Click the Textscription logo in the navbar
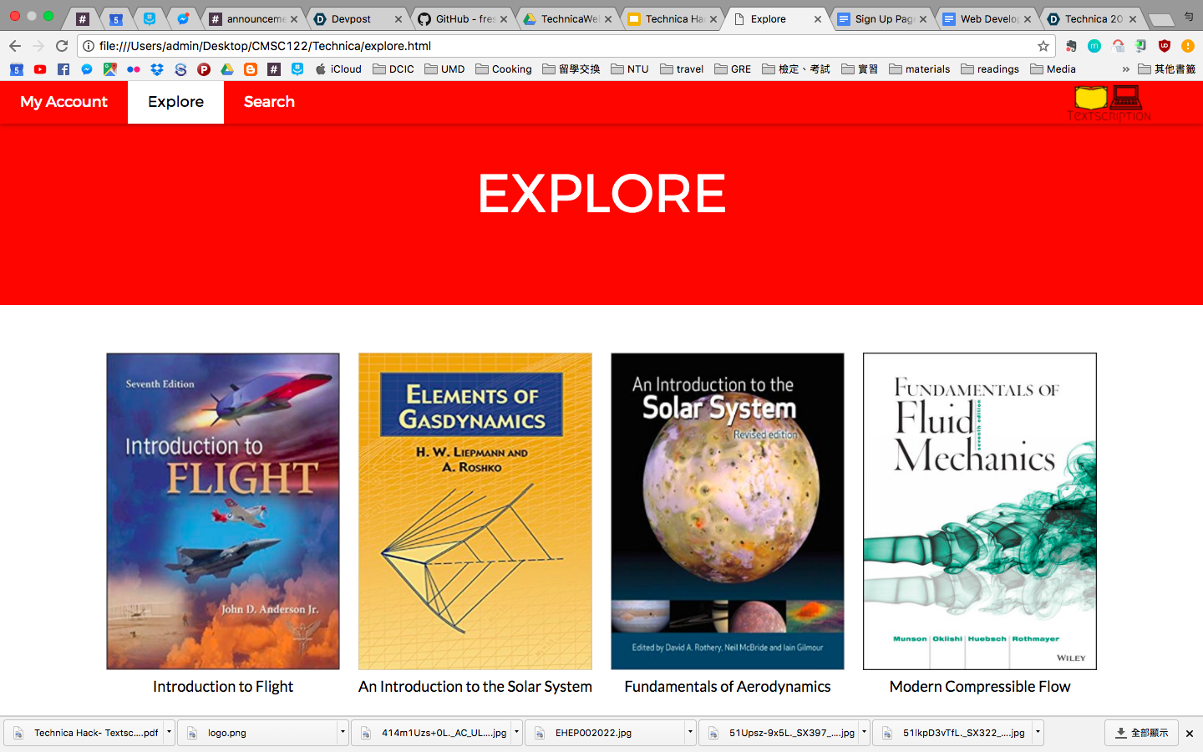This screenshot has width=1203, height=752. pos(1109,103)
